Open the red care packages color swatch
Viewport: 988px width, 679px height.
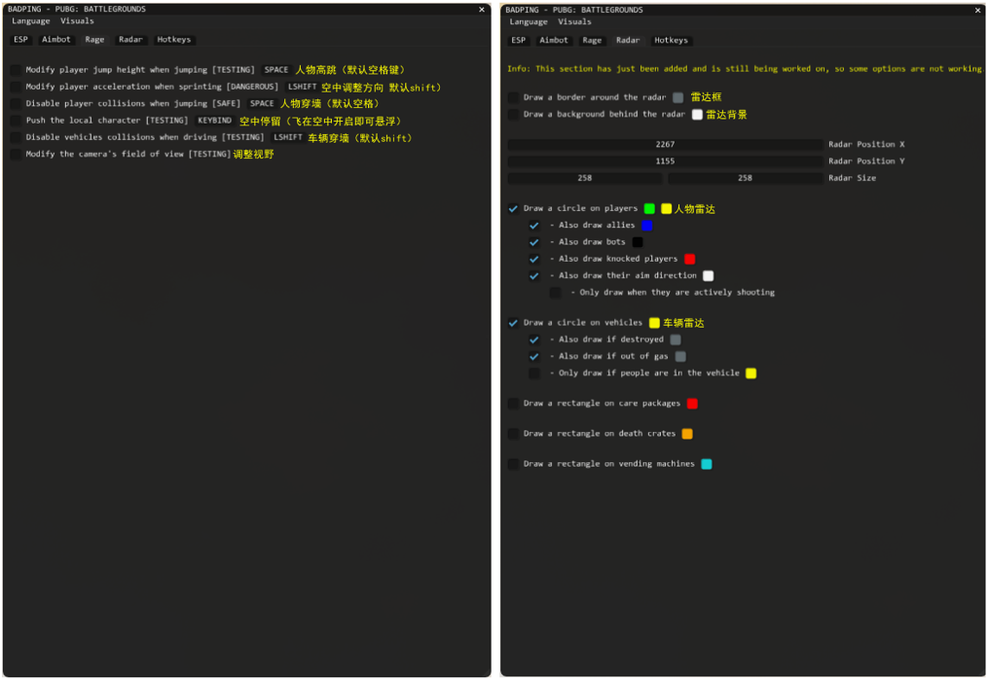[x=692, y=404]
